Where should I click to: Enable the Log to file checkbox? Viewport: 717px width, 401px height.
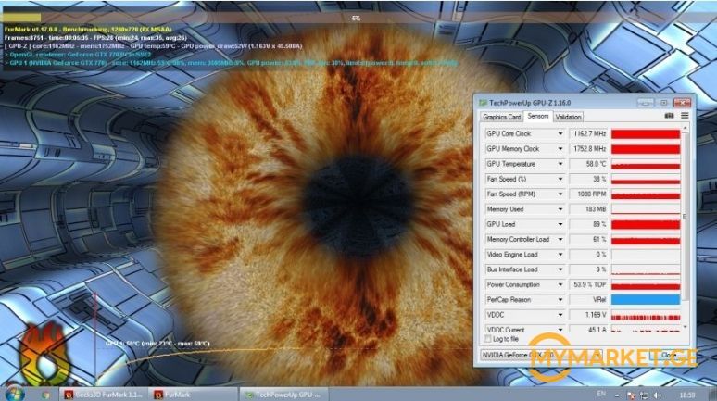(x=487, y=339)
